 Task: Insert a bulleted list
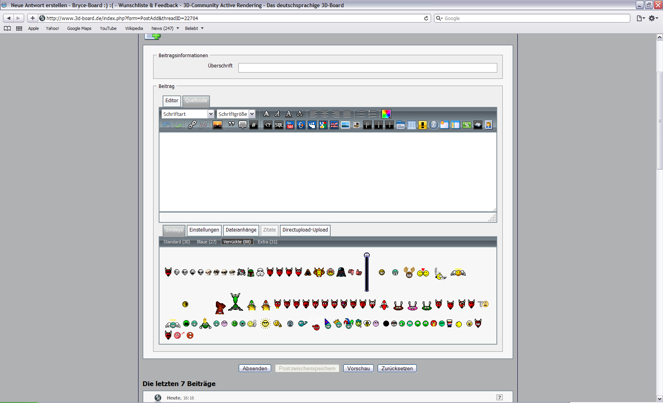click(361, 114)
